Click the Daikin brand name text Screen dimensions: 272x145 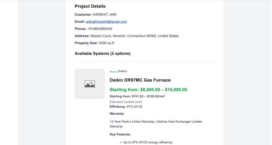tap(123, 71)
